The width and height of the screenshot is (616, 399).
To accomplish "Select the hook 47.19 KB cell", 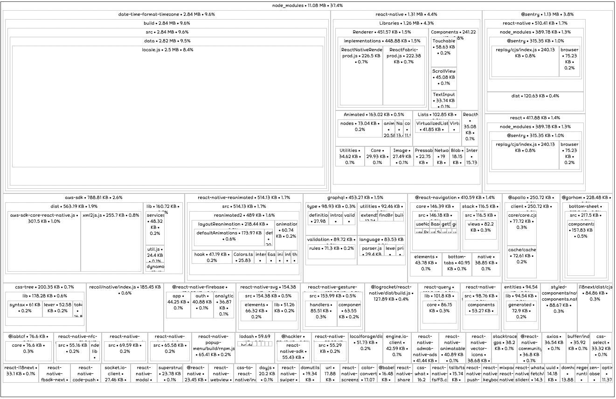I will tap(212, 257).
